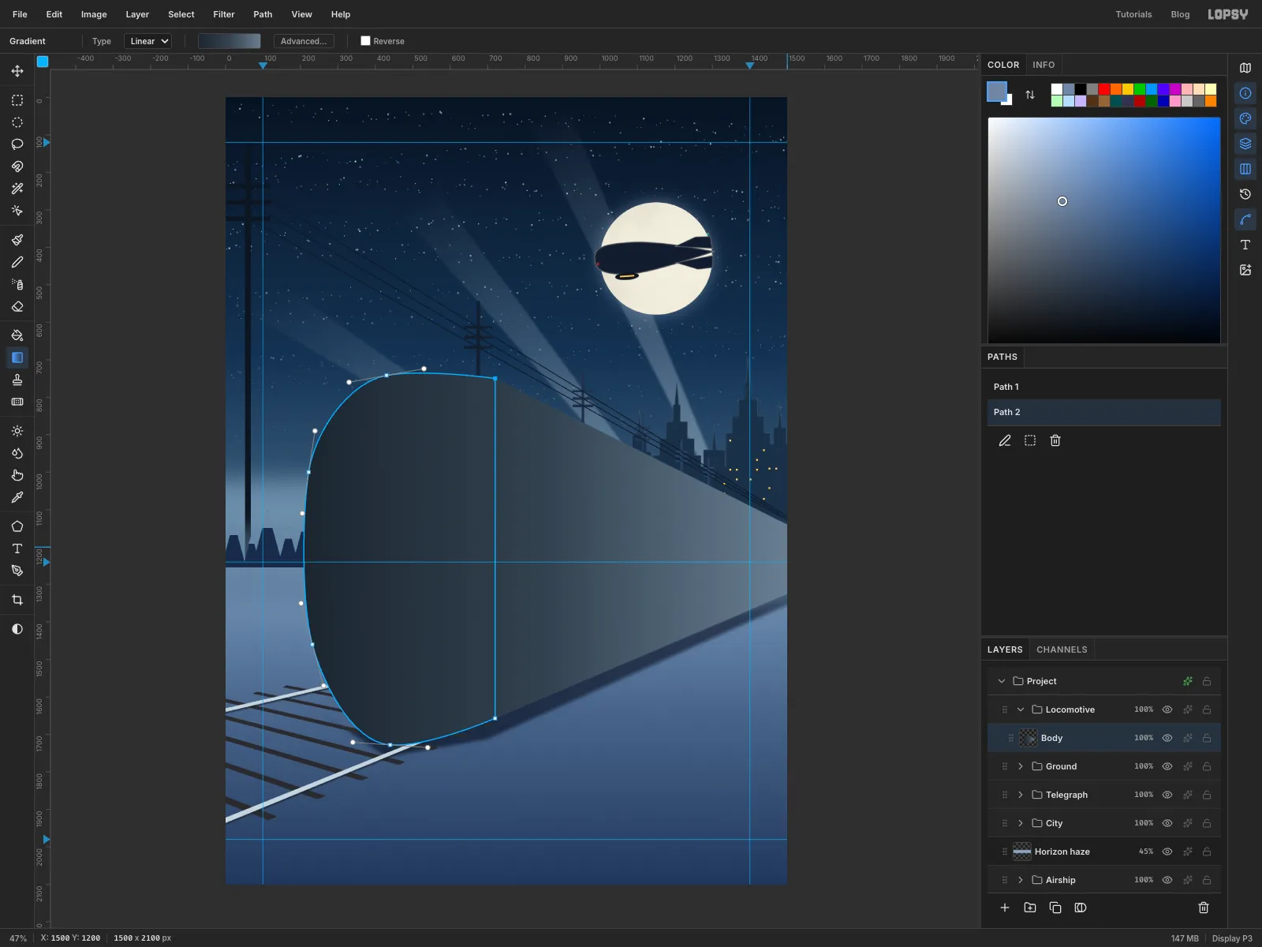The height and width of the screenshot is (947, 1262).
Task: Toggle visibility of the City group
Action: [x=1167, y=823]
